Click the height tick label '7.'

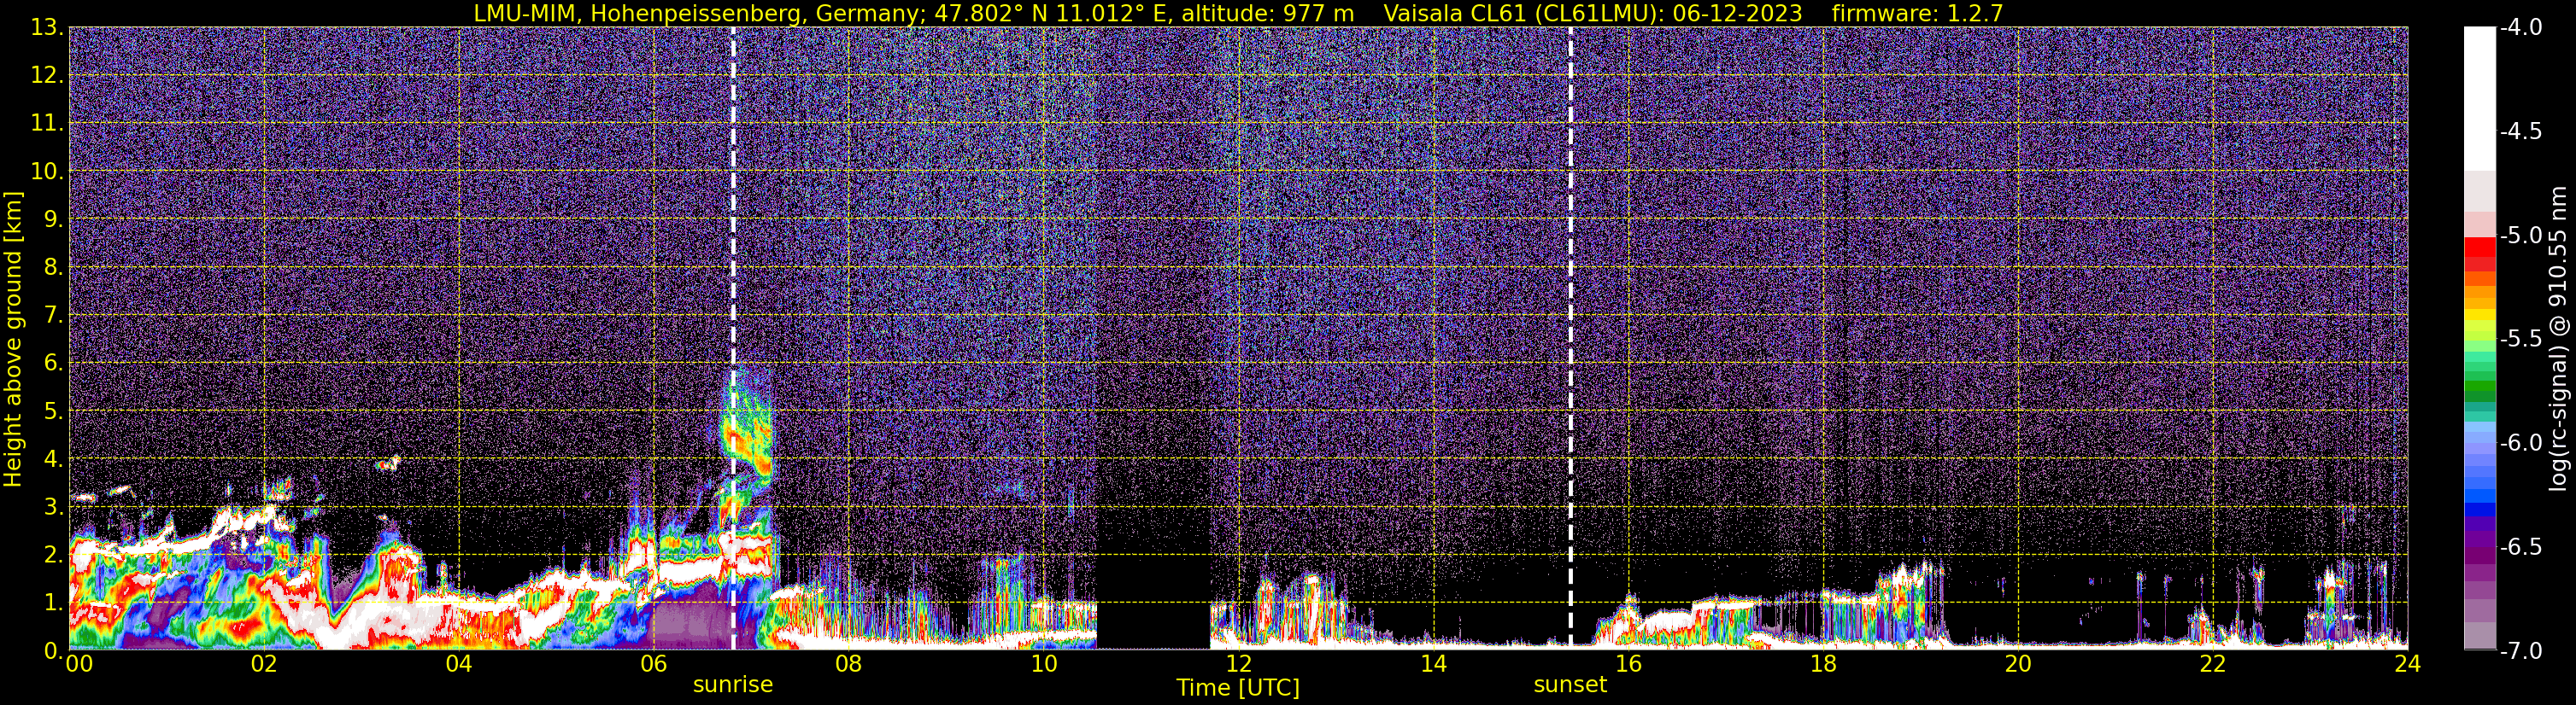(x=54, y=315)
